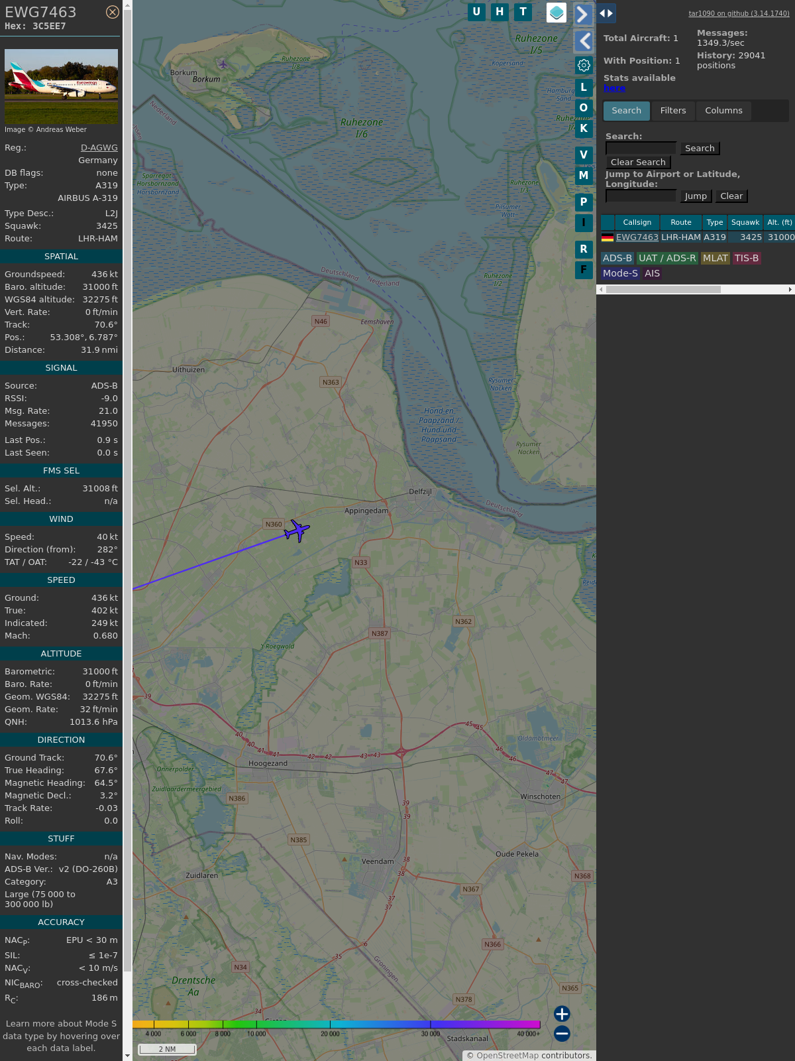This screenshot has height=1061, width=795.
Task: Toggle the ADS-B source legend
Action: [617, 259]
